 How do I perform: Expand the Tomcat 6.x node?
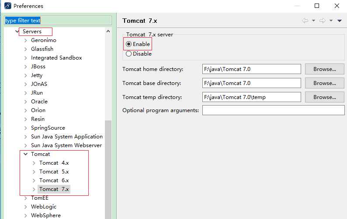(x=34, y=180)
